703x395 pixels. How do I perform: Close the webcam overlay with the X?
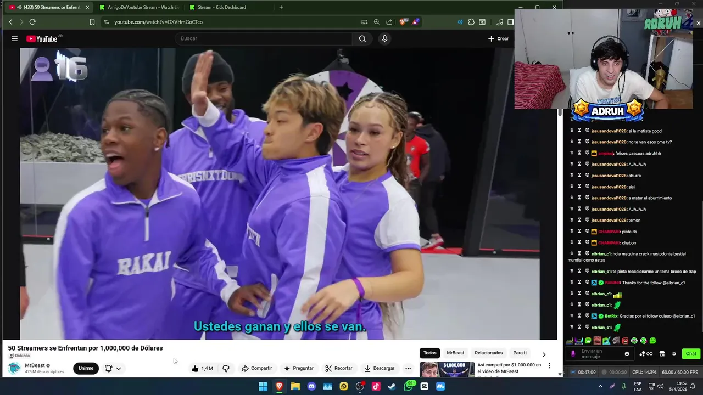(x=698, y=23)
